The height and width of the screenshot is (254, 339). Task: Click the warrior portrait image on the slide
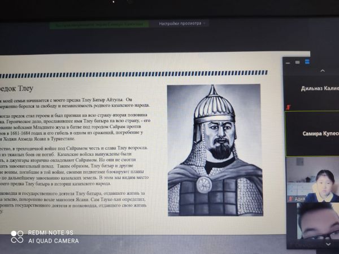(x=215, y=149)
